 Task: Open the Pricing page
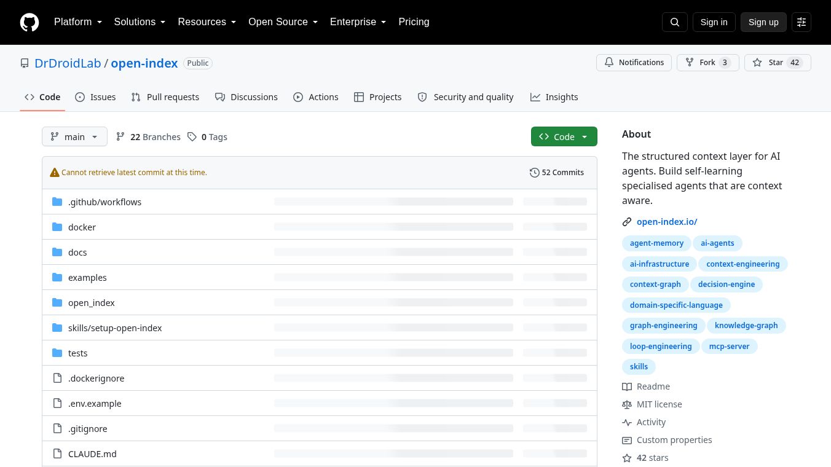pyautogui.click(x=414, y=22)
